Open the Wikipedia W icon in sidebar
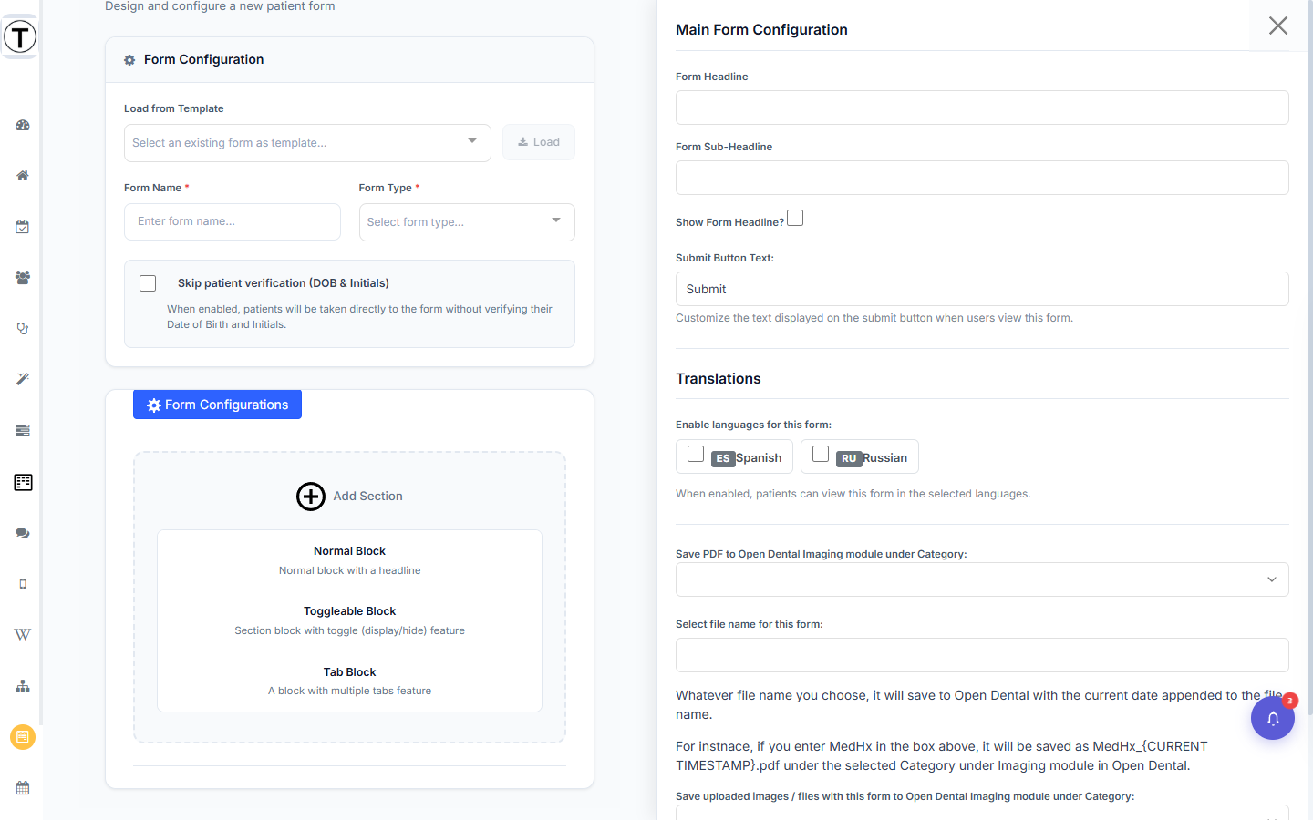Image resolution: width=1313 pixels, height=820 pixels. [x=23, y=634]
